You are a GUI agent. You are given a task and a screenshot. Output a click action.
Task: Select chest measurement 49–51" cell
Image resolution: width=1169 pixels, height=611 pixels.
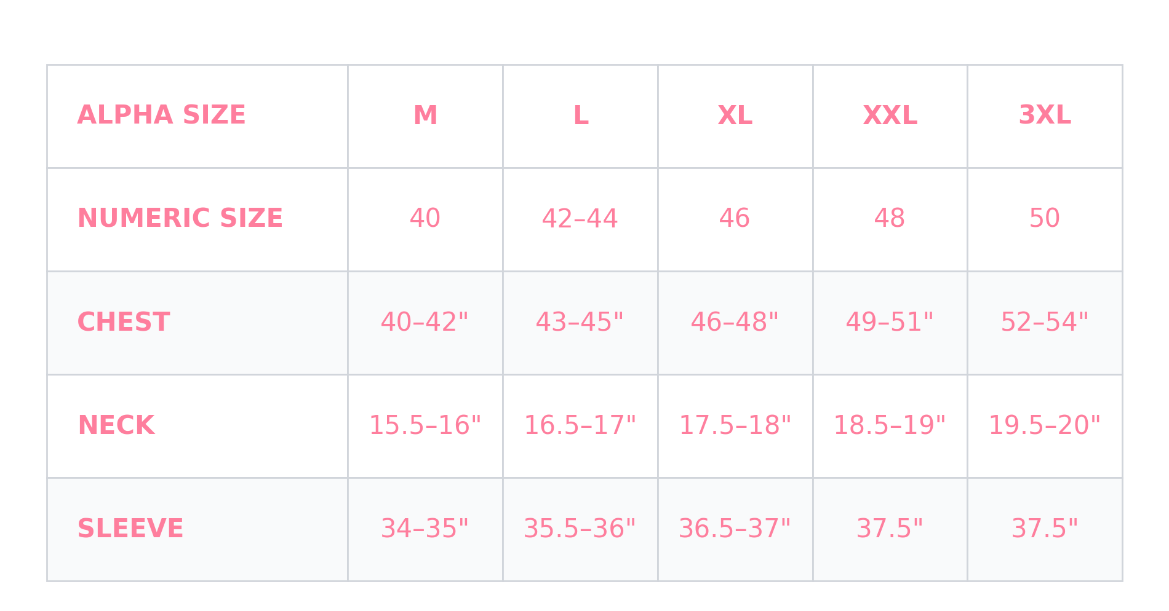click(x=890, y=322)
